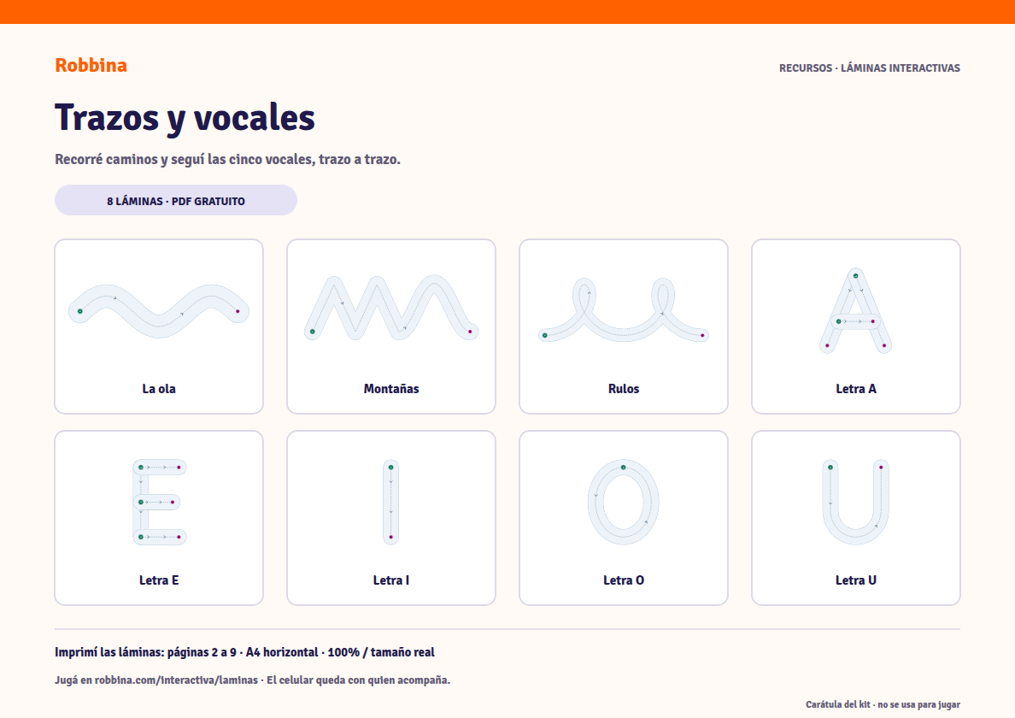Open the Letra I tracing card
Image resolution: width=1015 pixels, height=718 pixels.
(391, 518)
